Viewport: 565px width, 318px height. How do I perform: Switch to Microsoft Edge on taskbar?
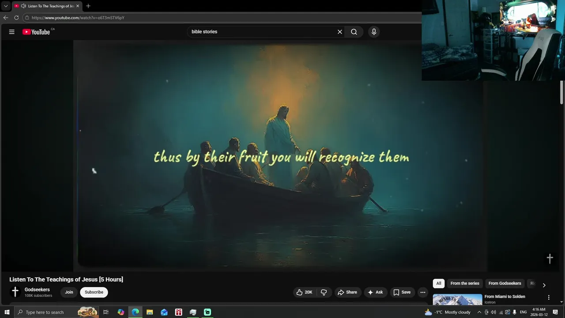click(x=135, y=312)
